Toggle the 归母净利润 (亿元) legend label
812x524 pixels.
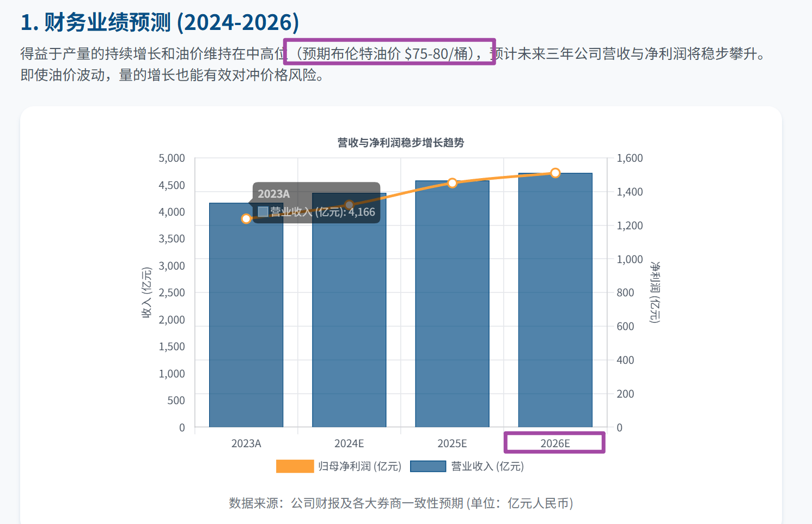(x=359, y=466)
